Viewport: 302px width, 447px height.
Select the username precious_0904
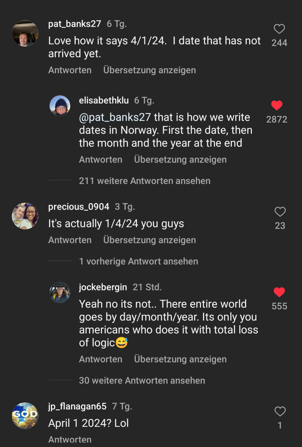click(x=79, y=206)
